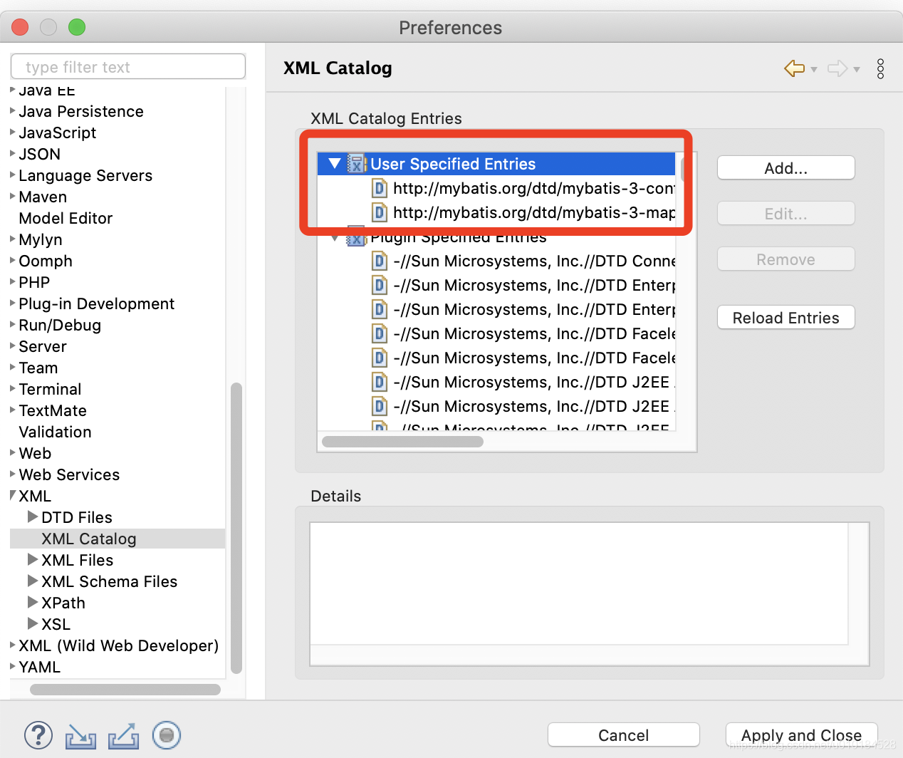This screenshot has height=758, width=903.
Task: Open the view menu via three-dot icon
Action: pyautogui.click(x=880, y=68)
